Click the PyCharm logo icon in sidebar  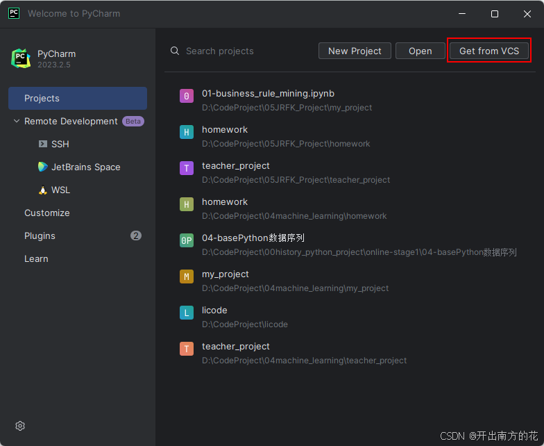[21, 58]
